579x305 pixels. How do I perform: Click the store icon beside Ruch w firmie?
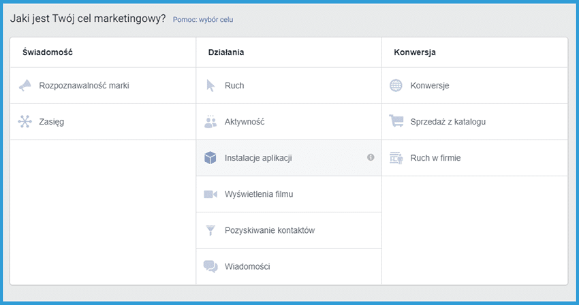tap(396, 158)
